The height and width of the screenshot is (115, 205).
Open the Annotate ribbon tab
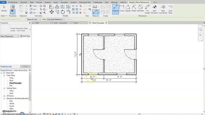(64, 2)
